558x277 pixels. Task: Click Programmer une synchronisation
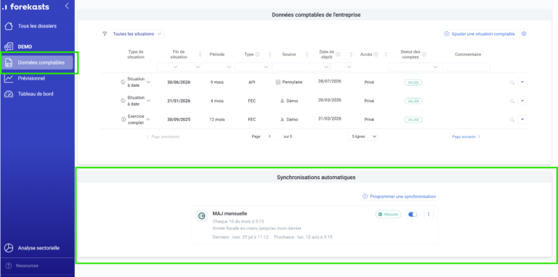click(400, 196)
